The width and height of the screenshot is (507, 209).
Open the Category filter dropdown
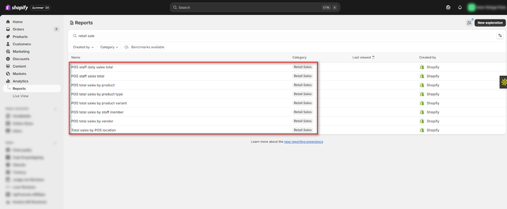(110, 47)
